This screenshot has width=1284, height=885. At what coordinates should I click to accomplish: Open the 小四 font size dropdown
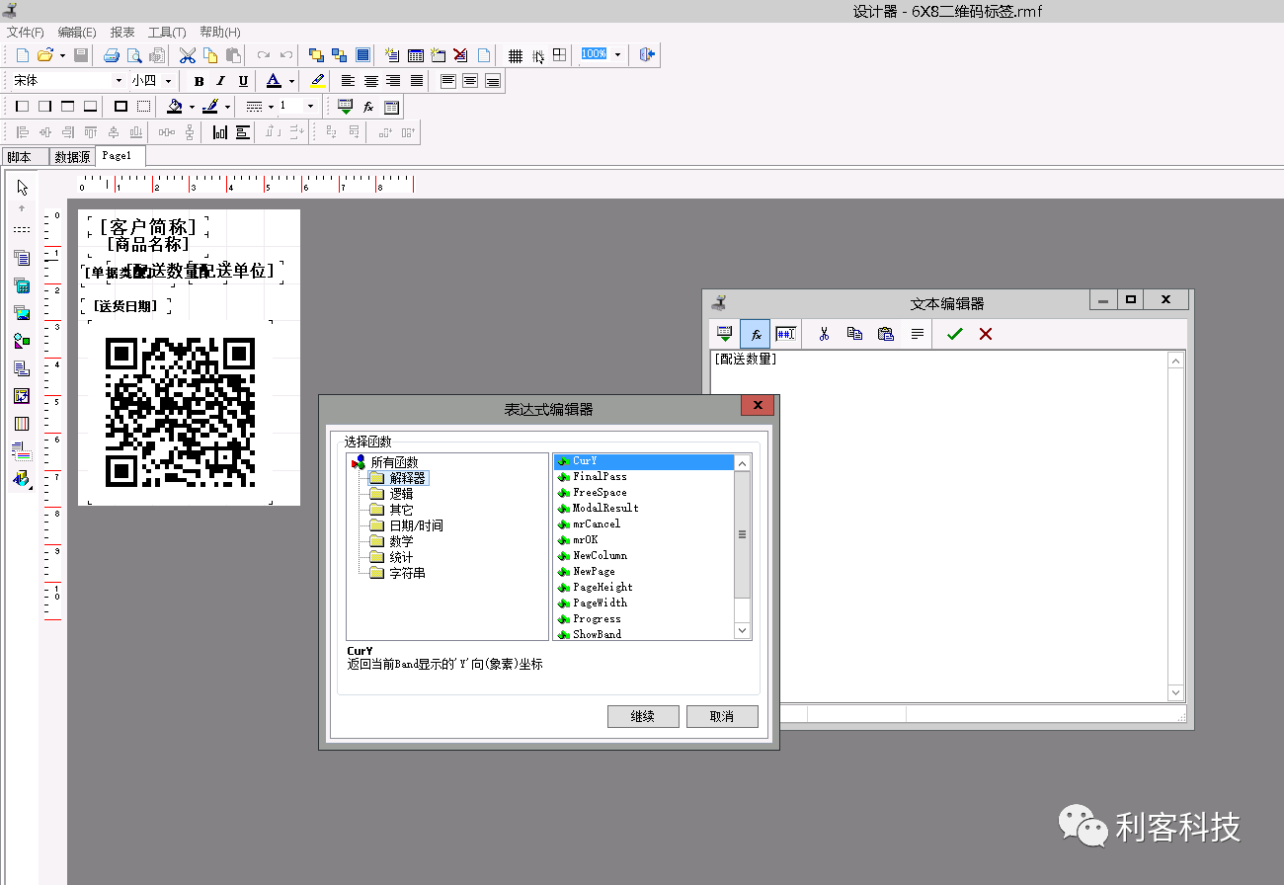(x=168, y=81)
